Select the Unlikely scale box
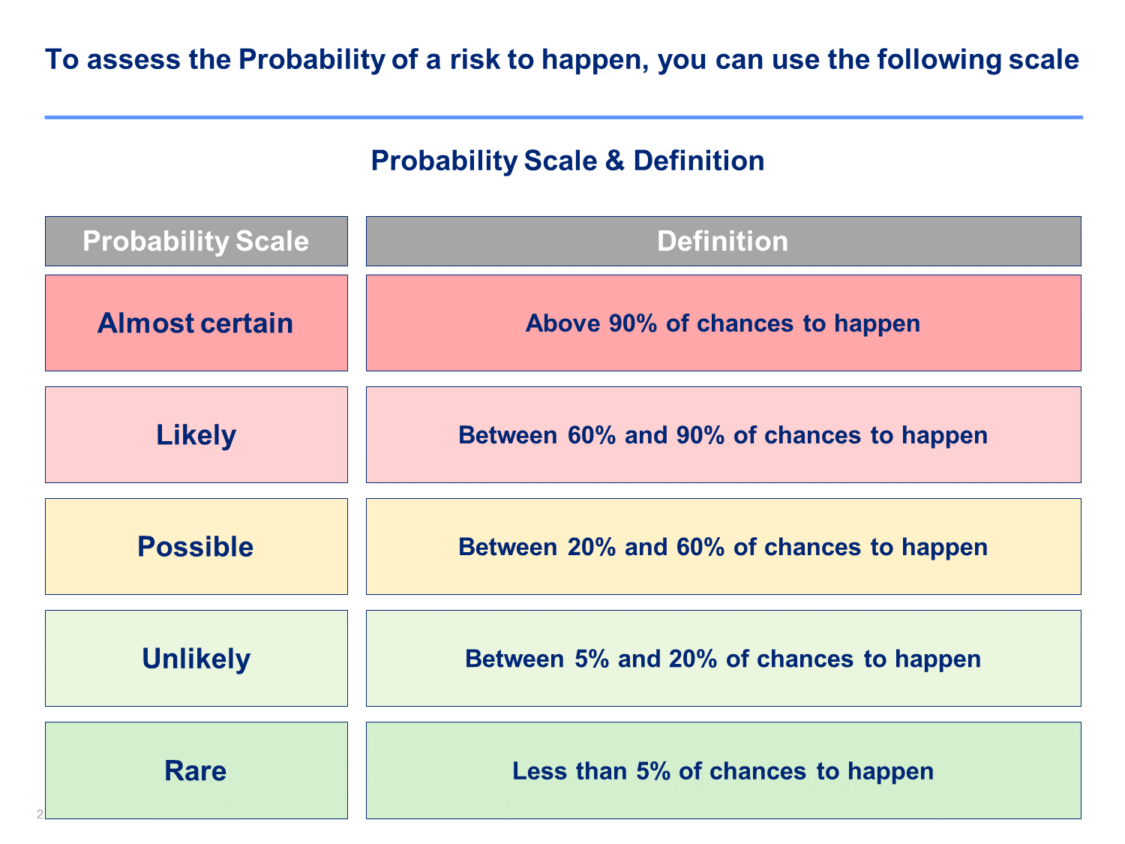 [196, 658]
